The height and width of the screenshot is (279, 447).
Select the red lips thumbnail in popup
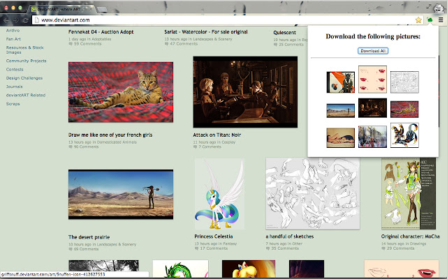pyautogui.click(x=372, y=80)
